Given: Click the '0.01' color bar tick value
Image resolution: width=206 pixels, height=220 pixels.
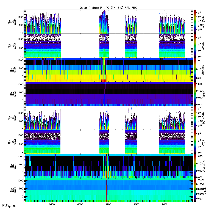Looking at the screenshot, I should (x=199, y=78).
